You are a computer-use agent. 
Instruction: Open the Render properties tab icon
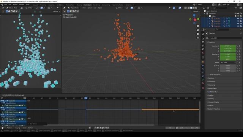point(203,38)
